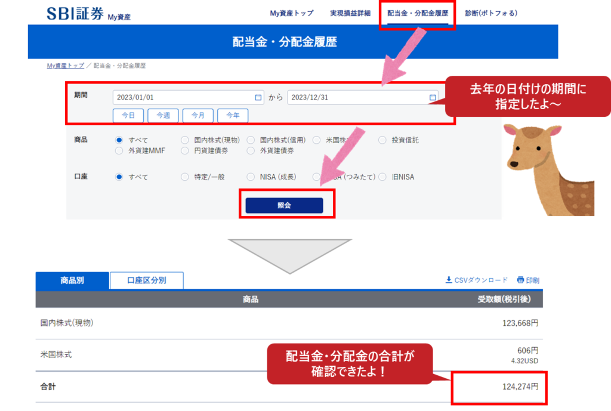Click the 今月 quick period button
The image size is (611, 411).
(198, 115)
